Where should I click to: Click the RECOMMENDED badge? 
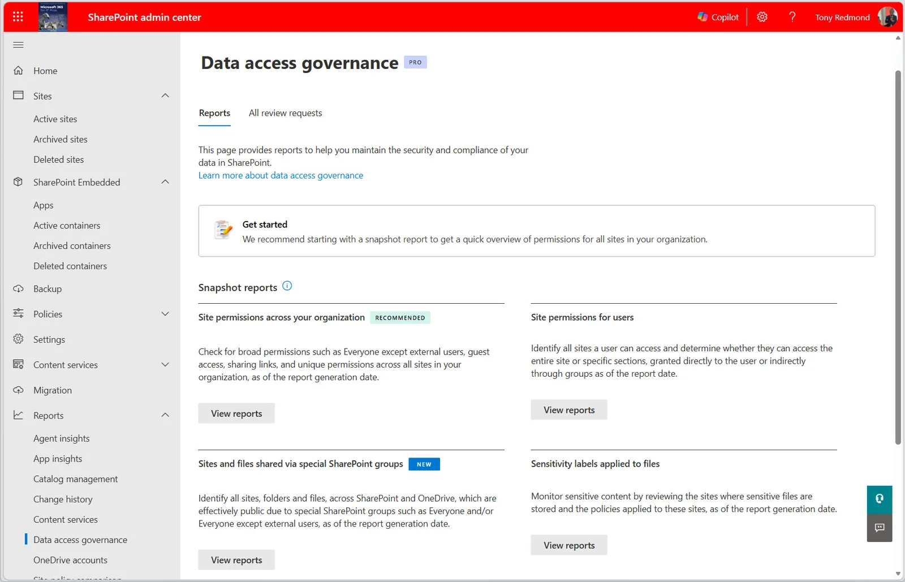coord(400,318)
